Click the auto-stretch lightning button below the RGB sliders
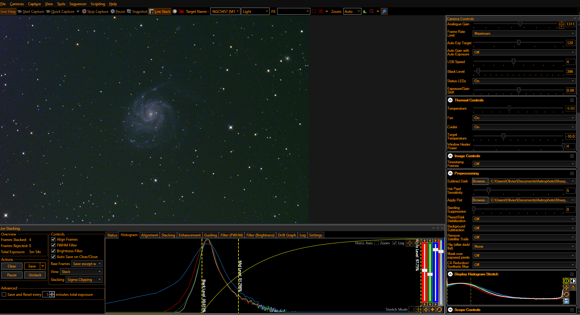580x315 pixels. (426, 310)
